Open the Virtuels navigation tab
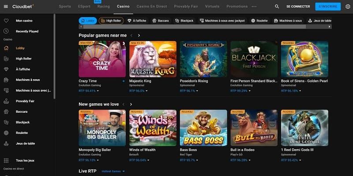The width and height of the screenshot is (353, 176). [x=212, y=7]
